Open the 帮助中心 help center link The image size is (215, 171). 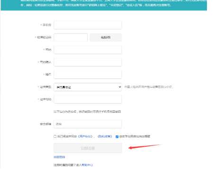click(87, 165)
